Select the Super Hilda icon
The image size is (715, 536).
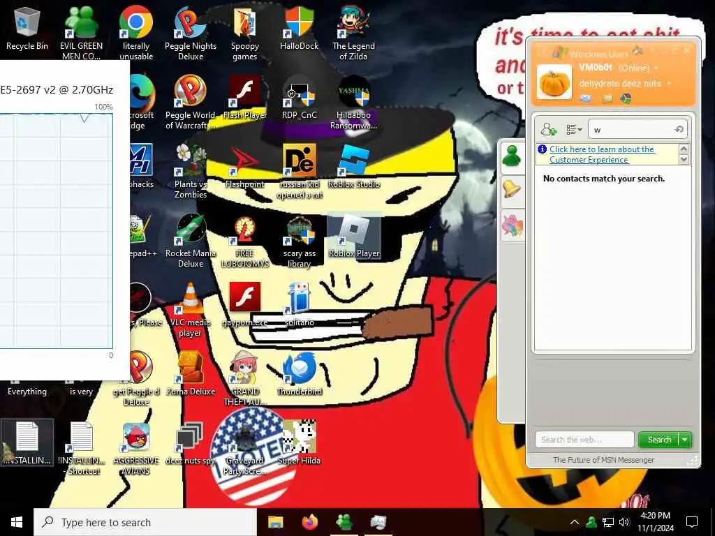click(x=299, y=443)
